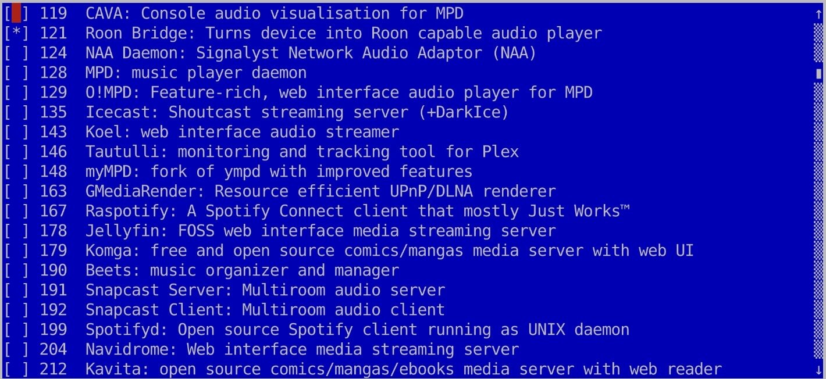Check the Spotifyd checkbox
This screenshot has height=379, width=826.
pyautogui.click(x=16, y=330)
